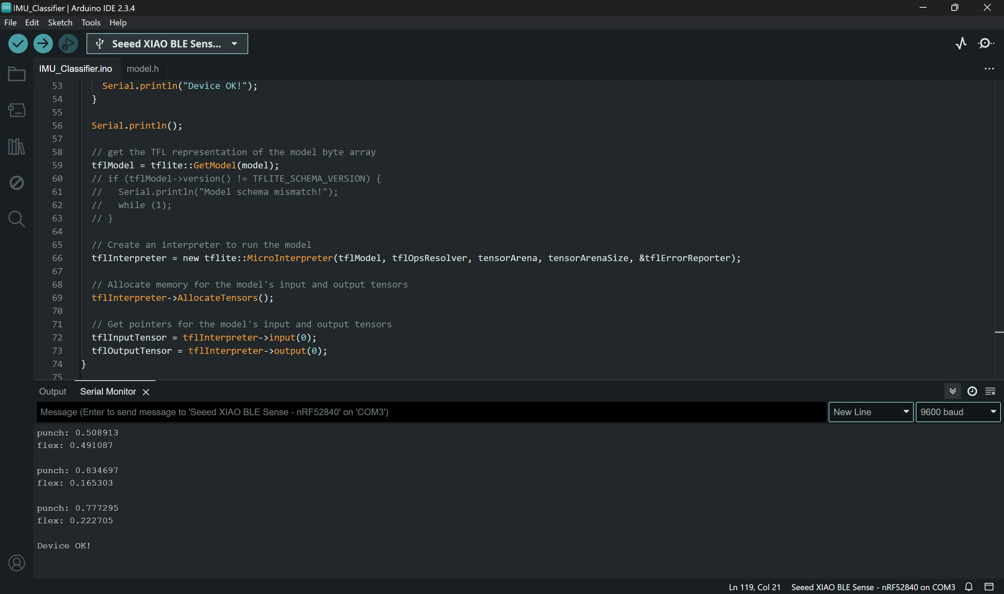The height and width of the screenshot is (594, 1004).
Task: Open the File menu
Action: [10, 22]
